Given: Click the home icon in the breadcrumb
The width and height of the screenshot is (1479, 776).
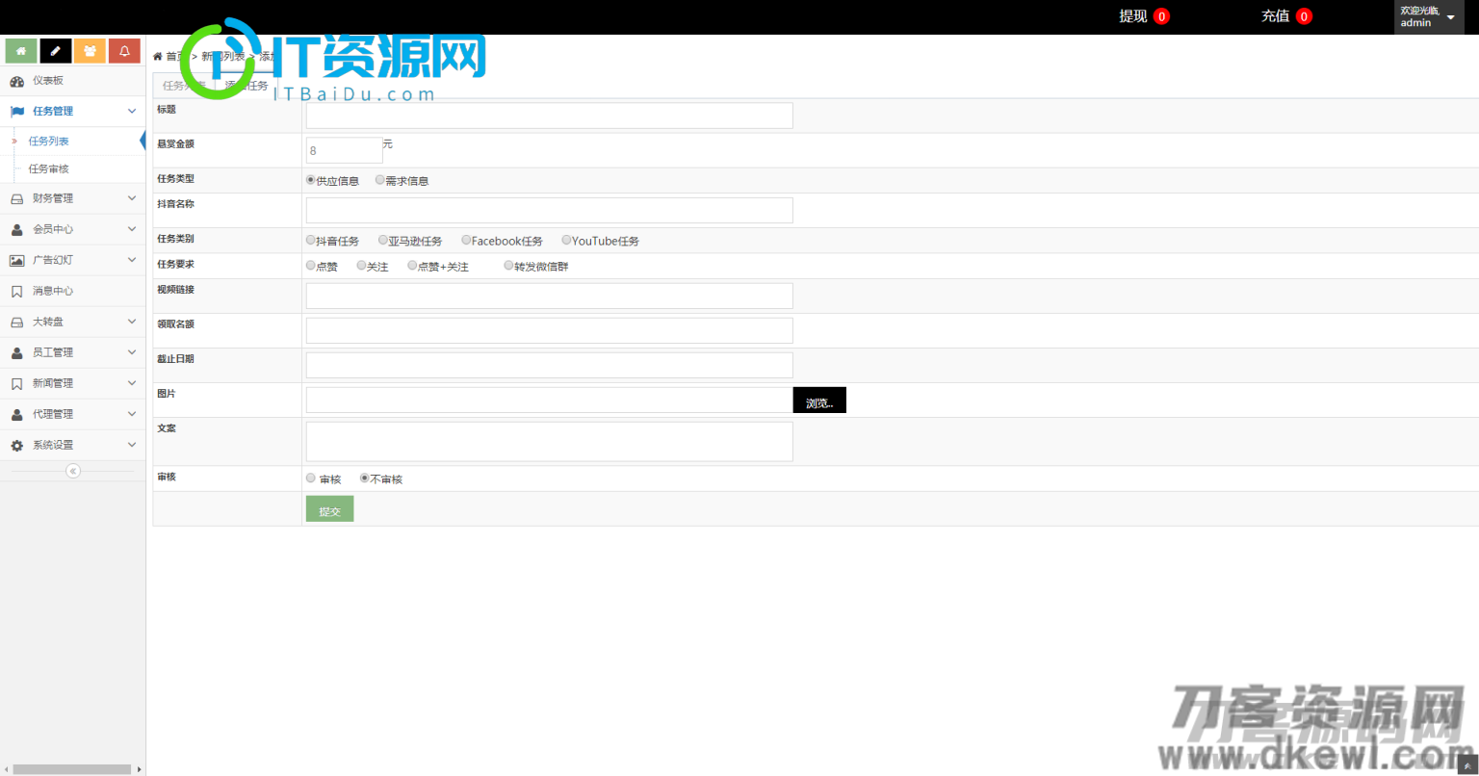Looking at the screenshot, I should click(x=158, y=57).
